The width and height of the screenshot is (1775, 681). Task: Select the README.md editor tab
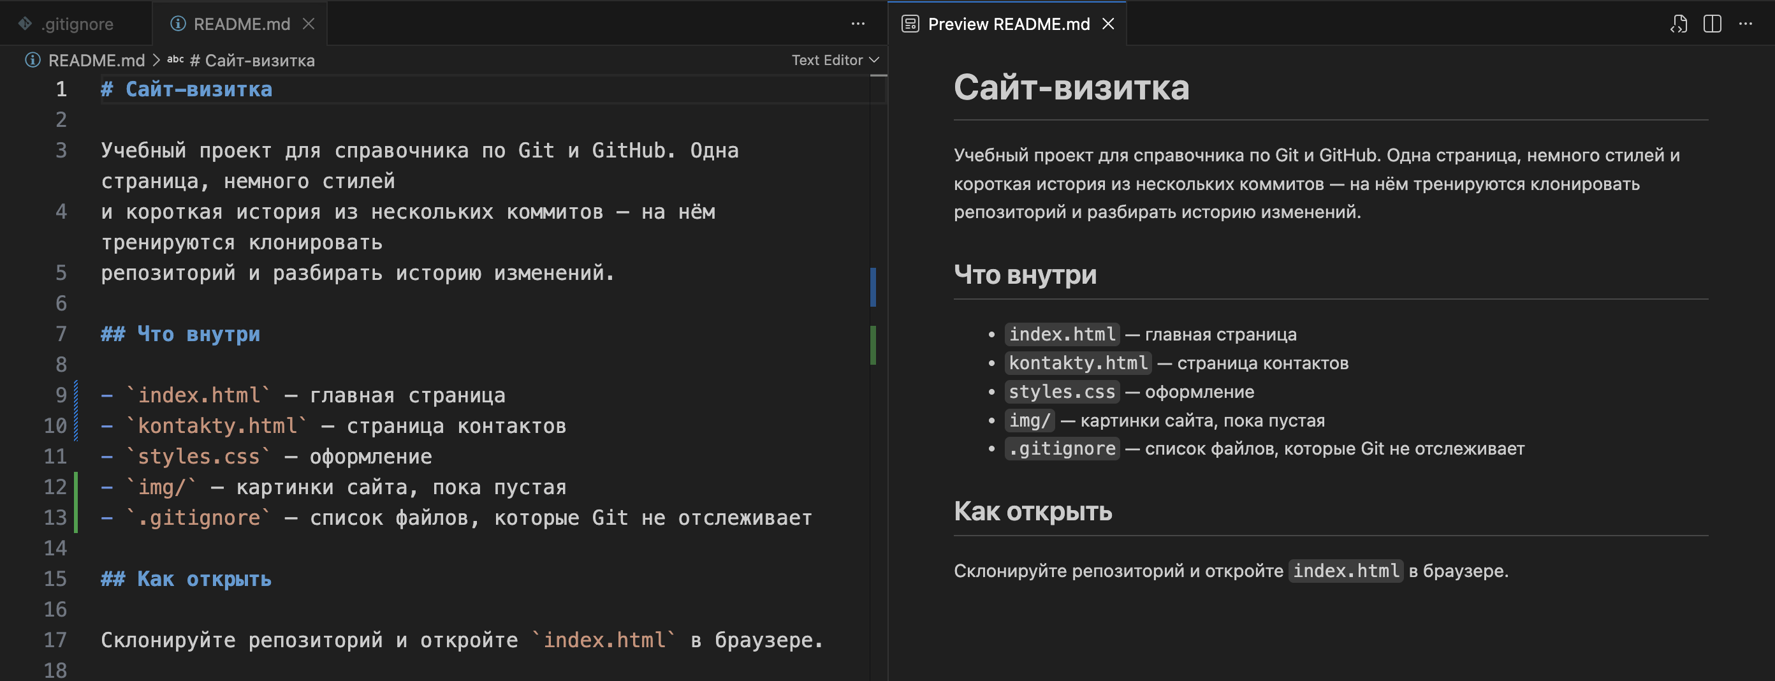[240, 24]
